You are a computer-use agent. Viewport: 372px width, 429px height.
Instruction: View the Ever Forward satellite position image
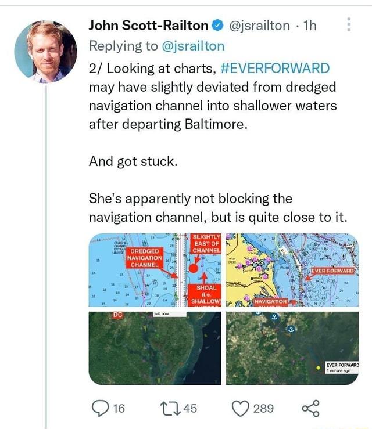[x=292, y=348]
